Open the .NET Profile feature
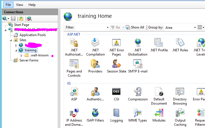Screen dimensions: 205x128 click(x=159, y=45)
